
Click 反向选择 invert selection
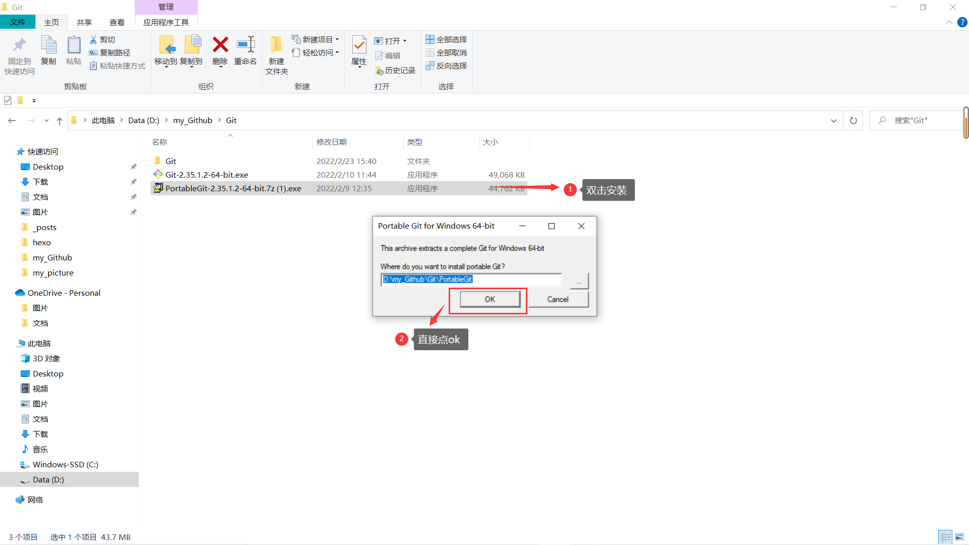point(446,66)
